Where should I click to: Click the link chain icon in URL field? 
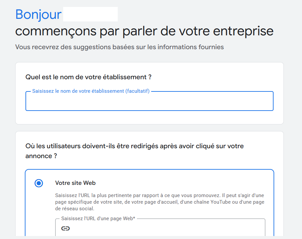point(65,228)
